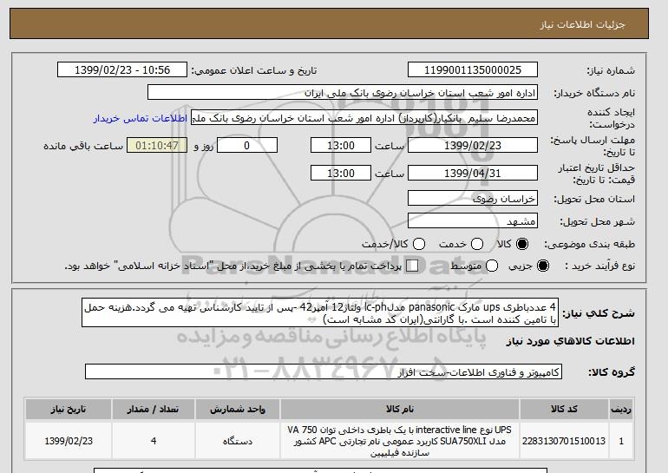Click the اطلاعات کالاهای مورد نیاز section heading
This screenshot has height=473, width=668.
tap(571, 341)
